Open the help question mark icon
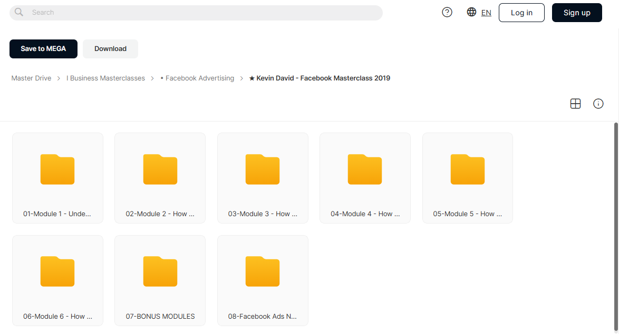 pyautogui.click(x=447, y=12)
